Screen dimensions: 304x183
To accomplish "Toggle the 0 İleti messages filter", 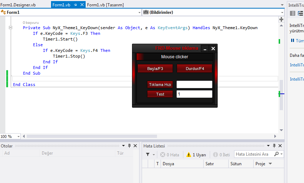I will pyautogui.click(x=221, y=155).
